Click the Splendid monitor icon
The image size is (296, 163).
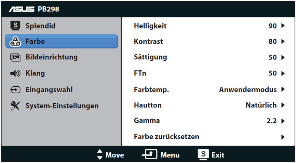(15, 26)
